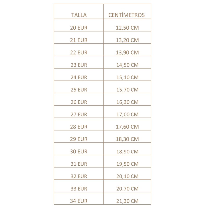Select the 27 EUR size cell
The height and width of the screenshot is (208, 208).
79,114
